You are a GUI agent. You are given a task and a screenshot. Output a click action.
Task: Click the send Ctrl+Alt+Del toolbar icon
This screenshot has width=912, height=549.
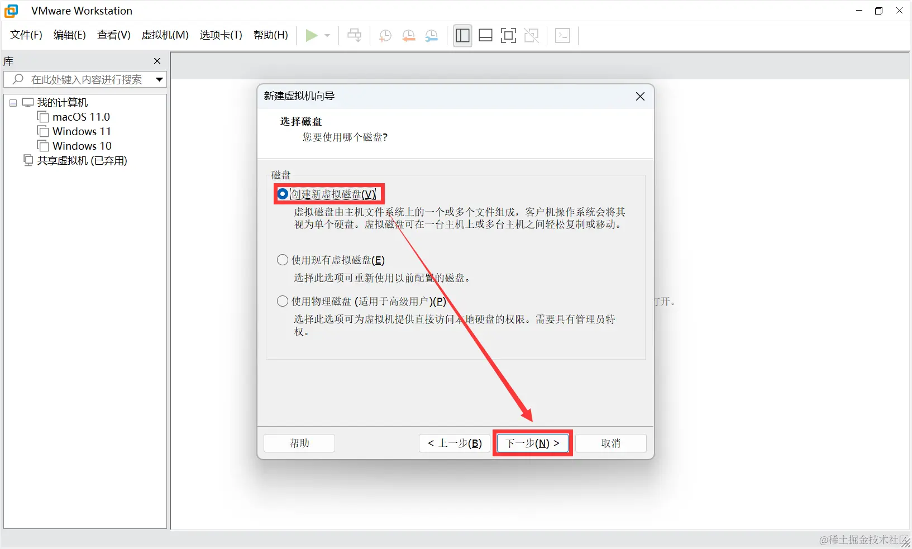click(354, 36)
